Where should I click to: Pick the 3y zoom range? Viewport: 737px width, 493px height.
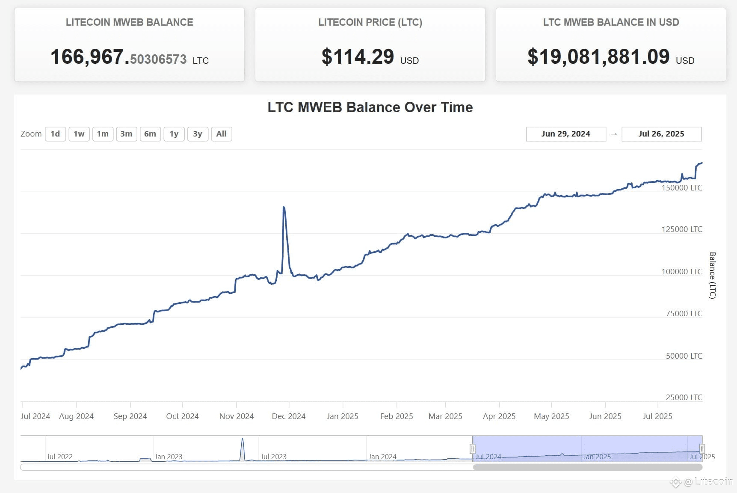click(198, 134)
